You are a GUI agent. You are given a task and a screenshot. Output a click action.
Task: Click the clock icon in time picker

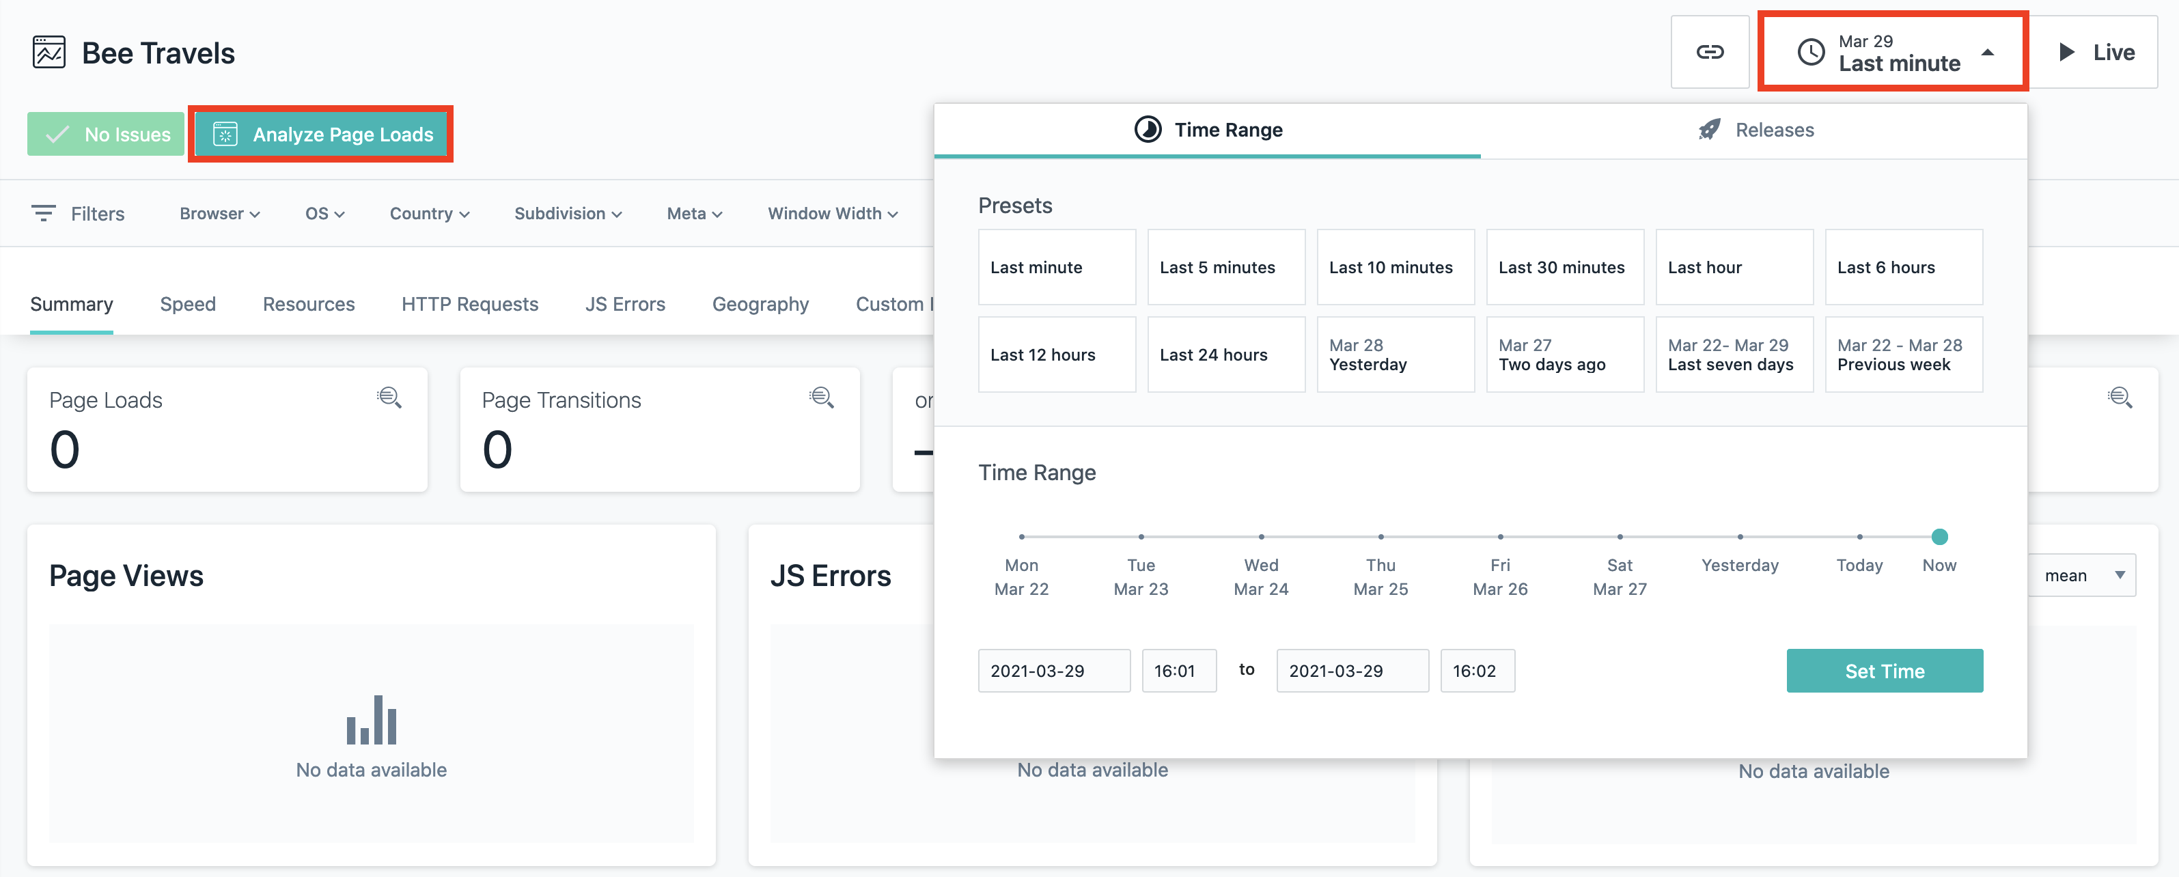click(x=1810, y=53)
